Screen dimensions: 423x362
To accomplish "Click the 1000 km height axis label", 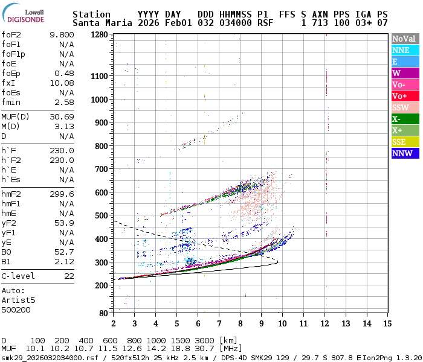I will (99, 100).
